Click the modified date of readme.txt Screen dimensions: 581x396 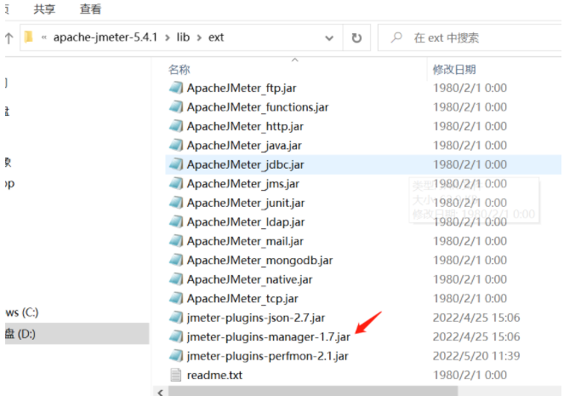click(x=470, y=375)
